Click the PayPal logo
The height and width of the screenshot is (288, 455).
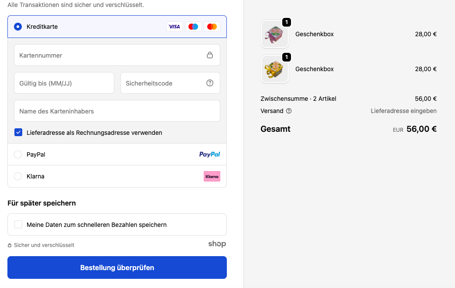(209, 154)
